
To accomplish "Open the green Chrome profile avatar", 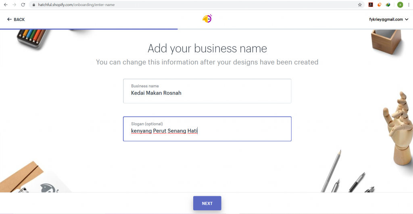I will tap(400, 5).
